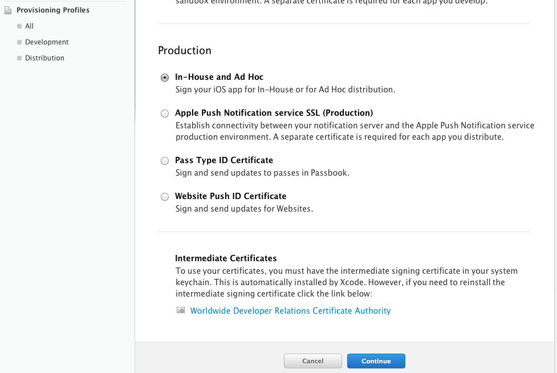
Task: Click the "Apple Push Notification service SSL (Production)" label
Action: pyautogui.click(x=274, y=113)
